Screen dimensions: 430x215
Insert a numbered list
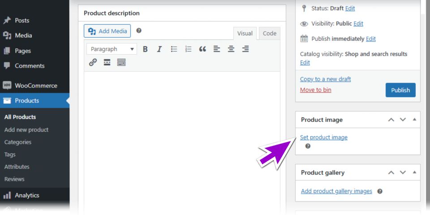click(188, 49)
